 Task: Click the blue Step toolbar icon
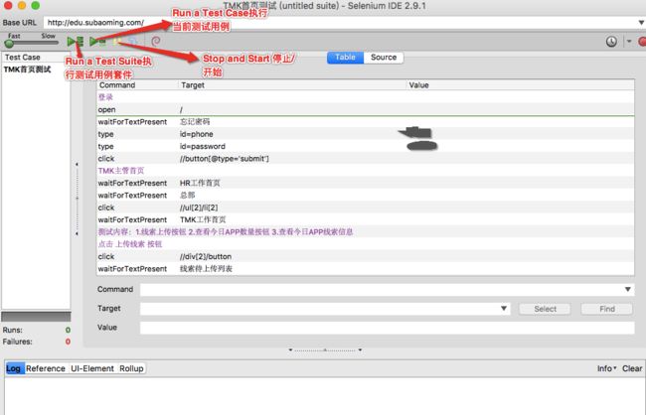132,41
